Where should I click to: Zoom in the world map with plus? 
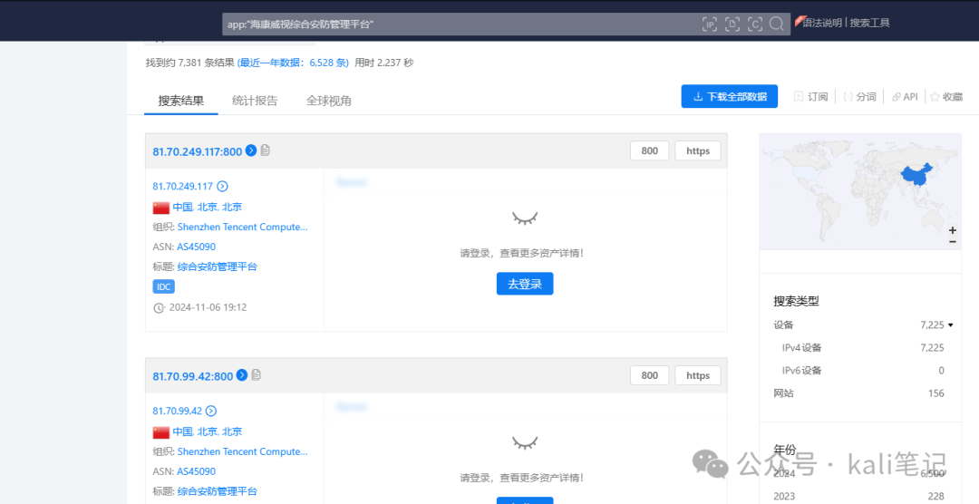[x=952, y=230]
